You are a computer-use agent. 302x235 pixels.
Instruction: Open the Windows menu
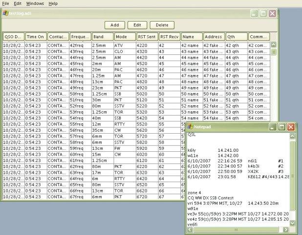coord(35,3)
